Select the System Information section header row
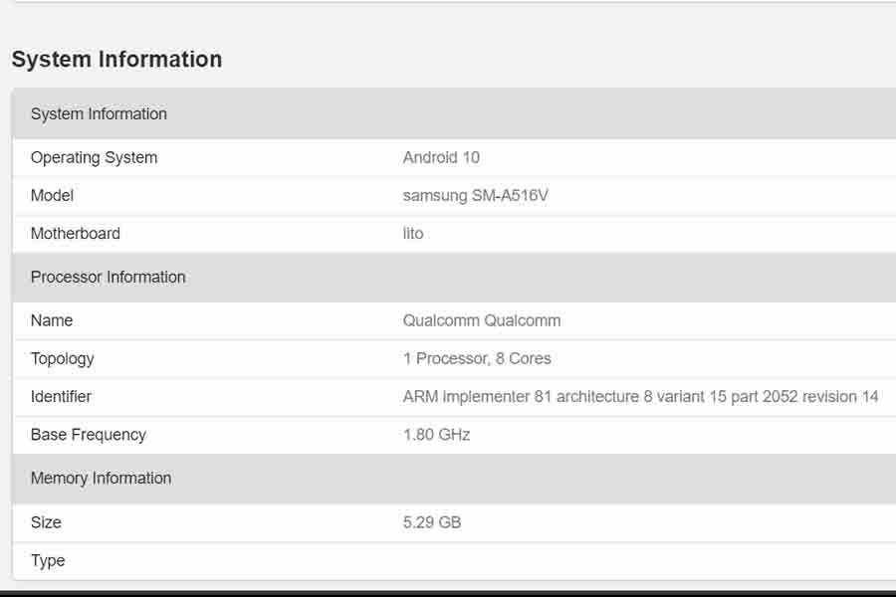 pyautogui.click(x=454, y=113)
